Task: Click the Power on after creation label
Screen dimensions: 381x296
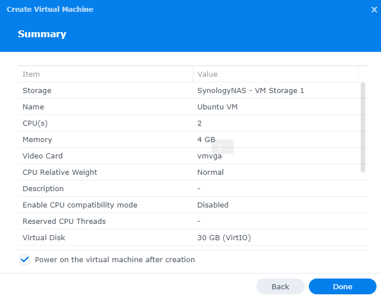Action: click(114, 259)
